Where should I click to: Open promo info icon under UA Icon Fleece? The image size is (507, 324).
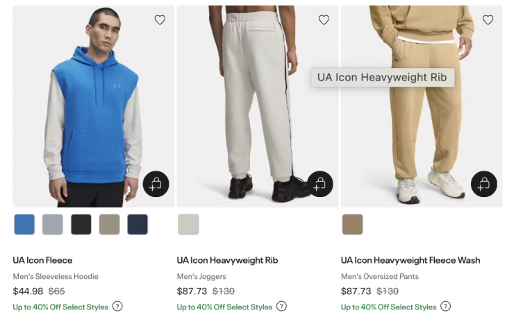pos(117,307)
